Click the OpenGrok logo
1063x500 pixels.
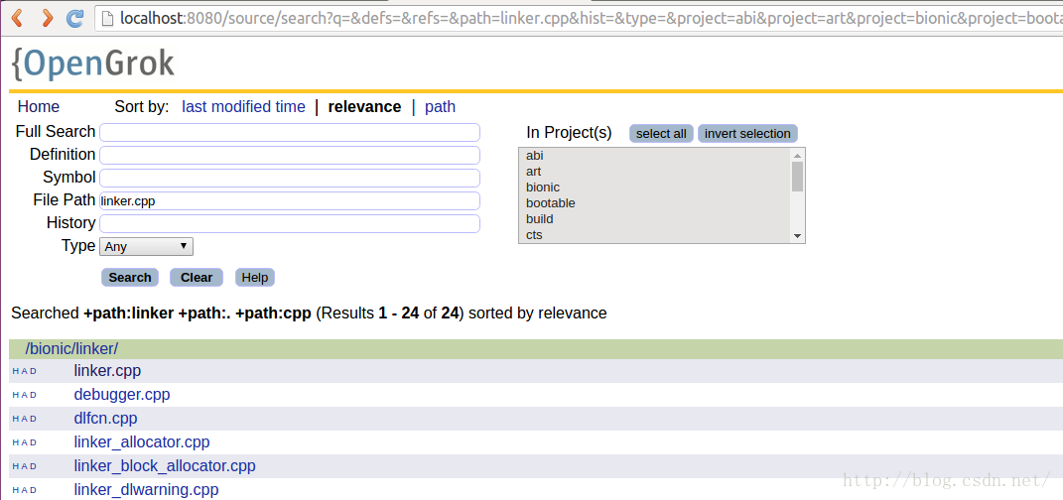(93, 63)
